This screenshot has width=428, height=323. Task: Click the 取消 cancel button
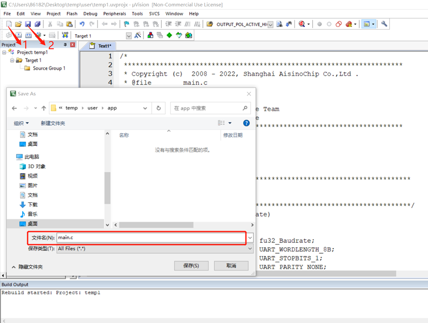(231, 266)
